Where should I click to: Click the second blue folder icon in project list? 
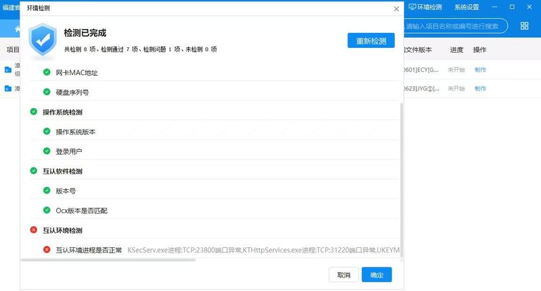(x=8, y=88)
